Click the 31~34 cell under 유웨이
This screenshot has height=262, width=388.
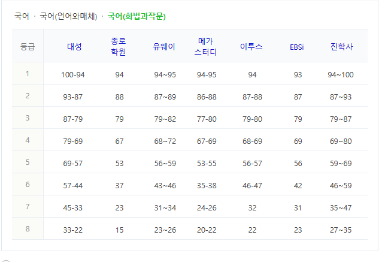165,207
